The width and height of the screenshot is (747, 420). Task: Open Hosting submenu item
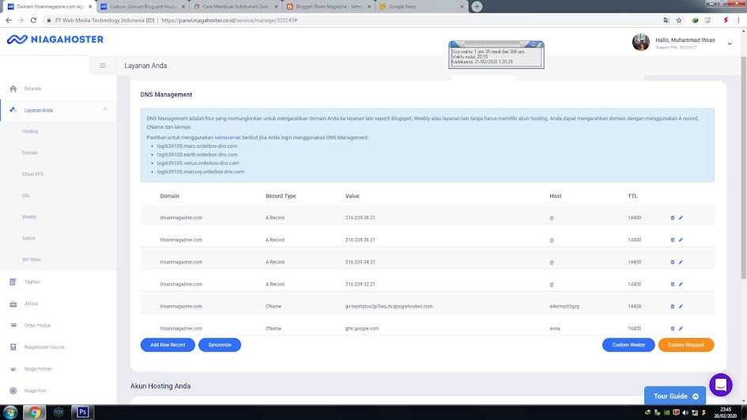point(30,131)
